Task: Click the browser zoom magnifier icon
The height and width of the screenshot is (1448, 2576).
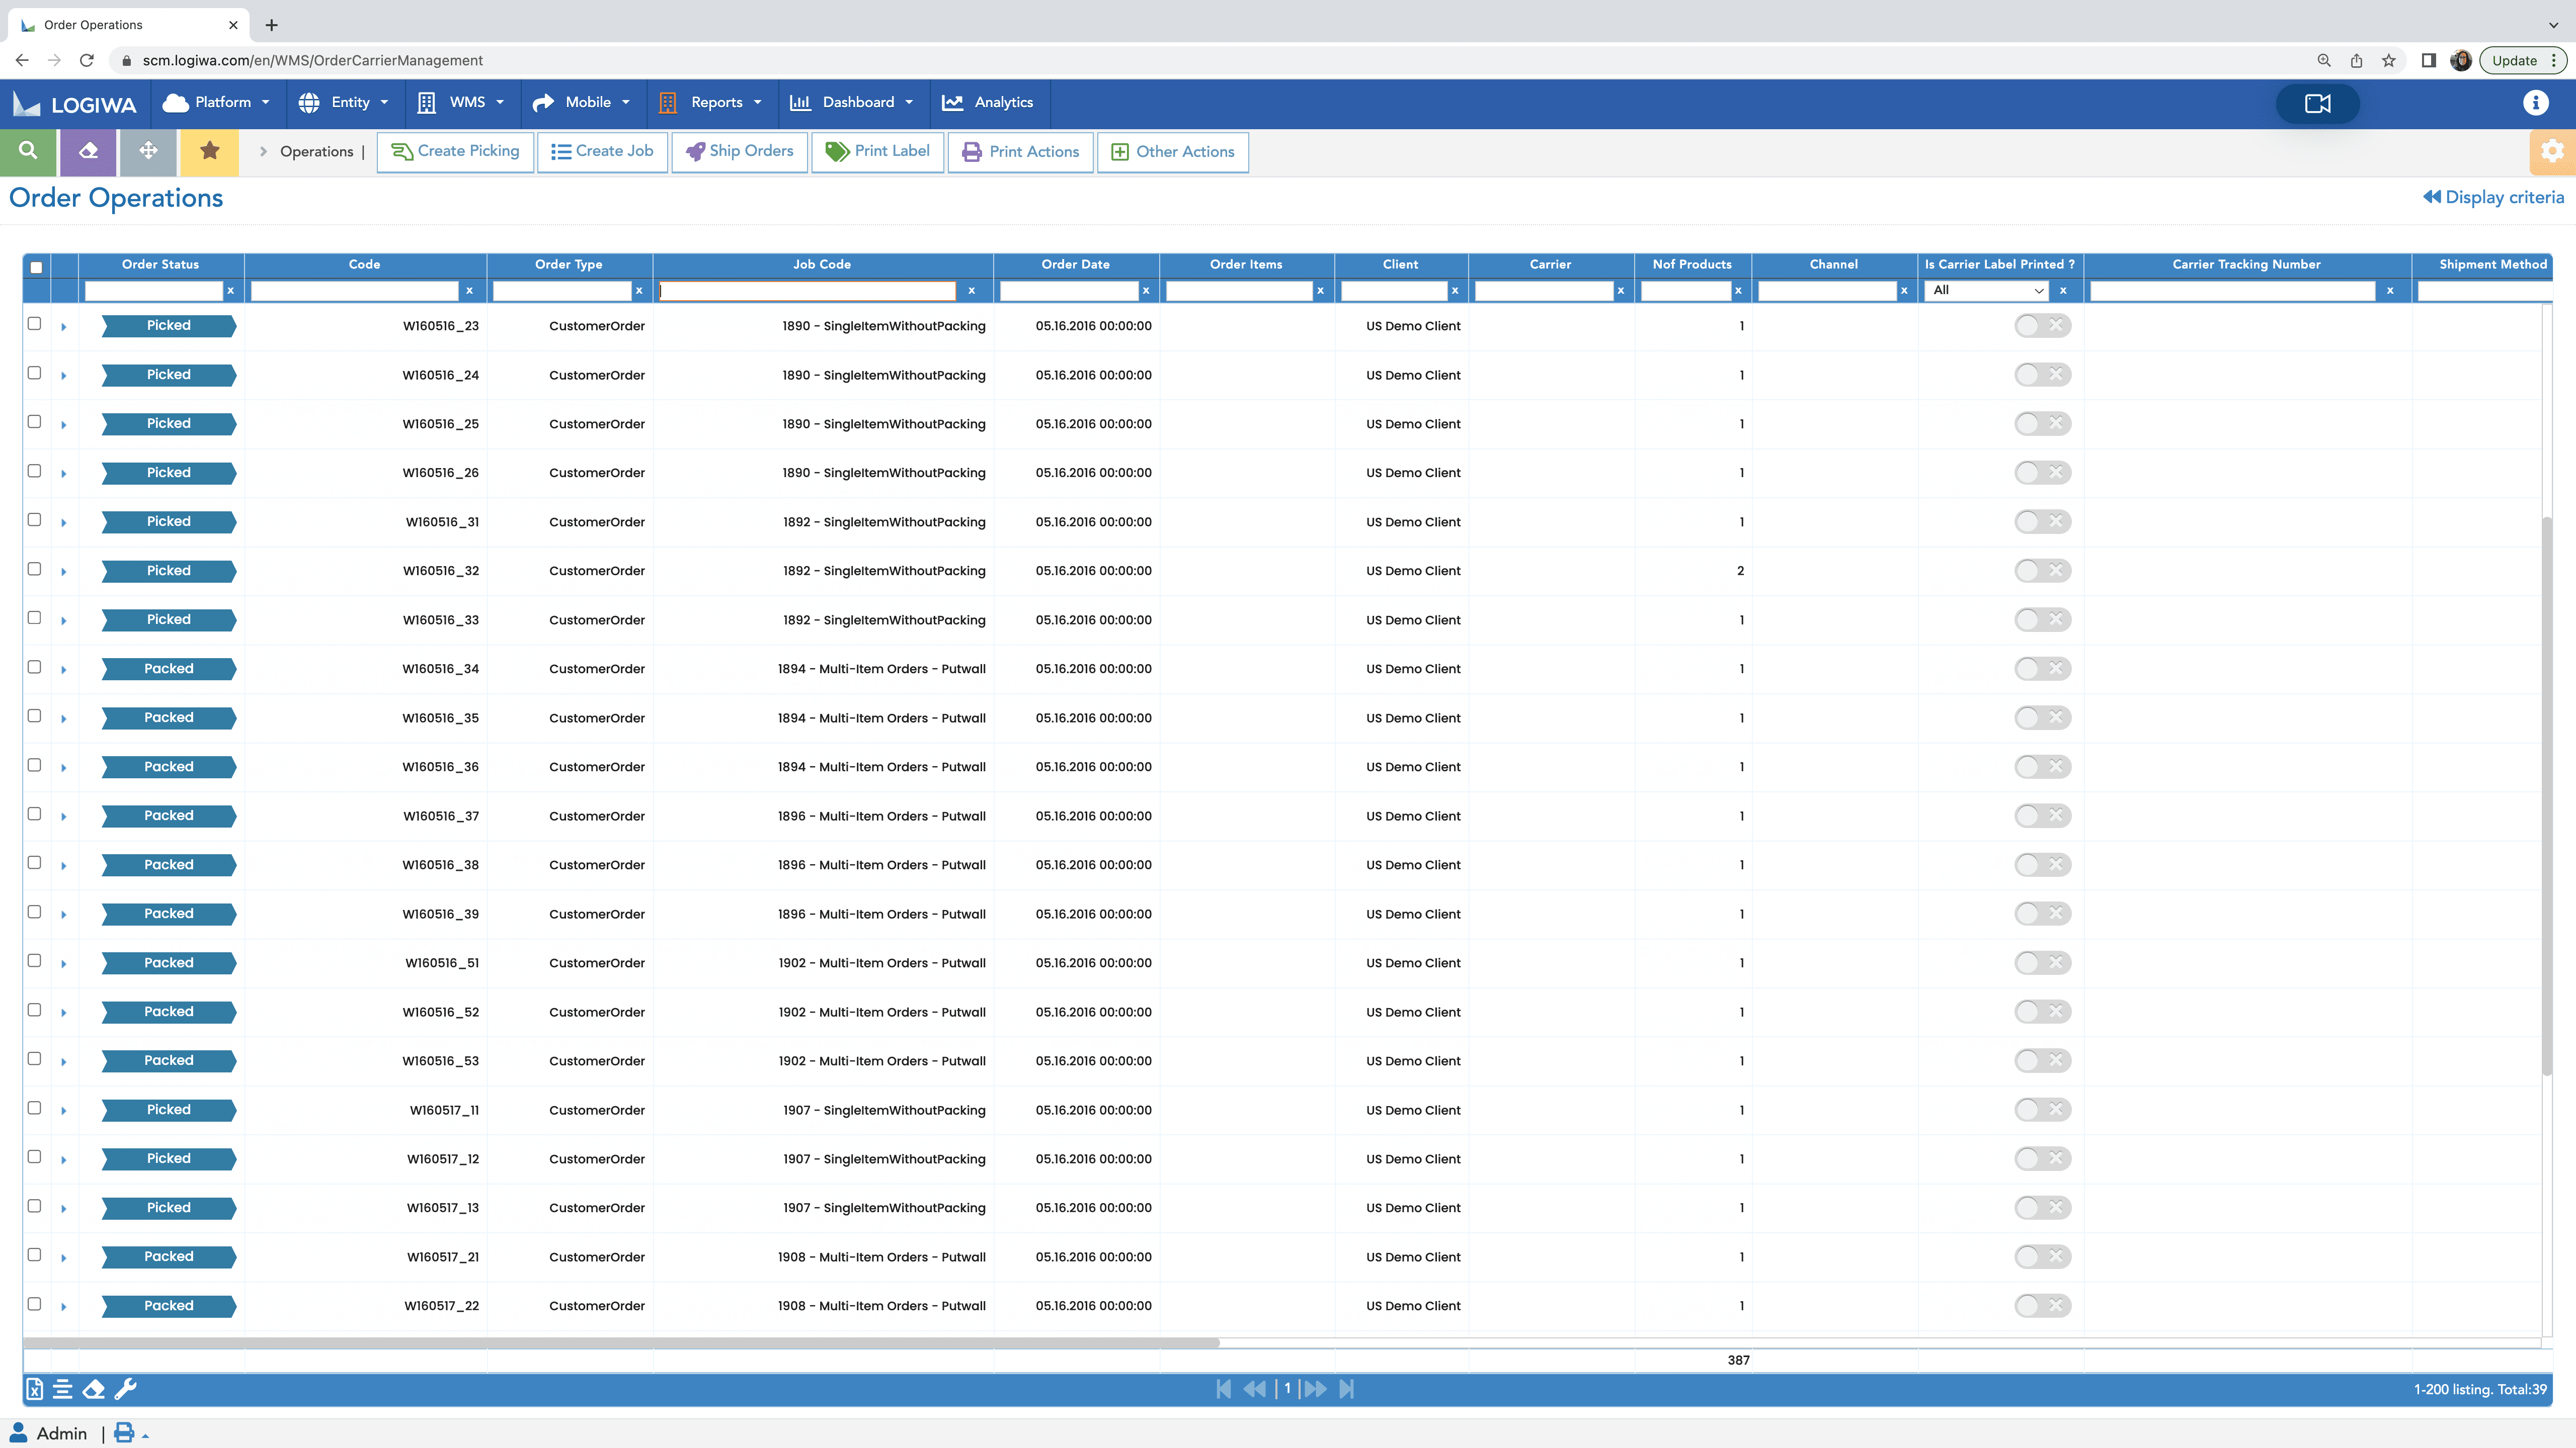Action: [2324, 61]
